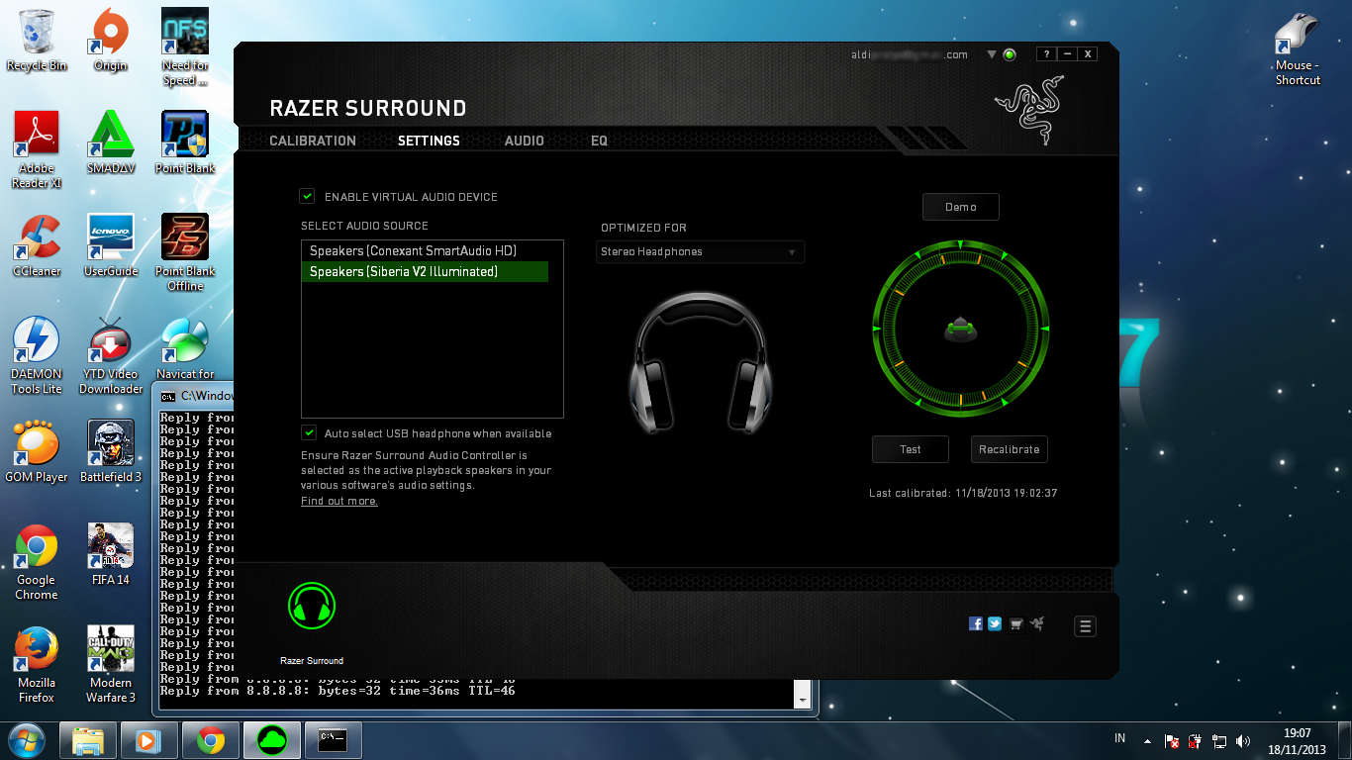The height and width of the screenshot is (760, 1352).
Task: Open Windows Explorer from taskbar
Action: click(89, 740)
